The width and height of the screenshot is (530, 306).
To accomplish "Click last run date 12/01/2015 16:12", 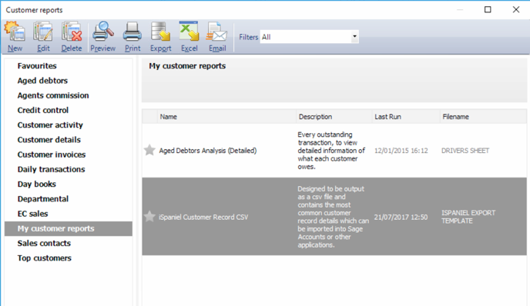I will pos(401,151).
